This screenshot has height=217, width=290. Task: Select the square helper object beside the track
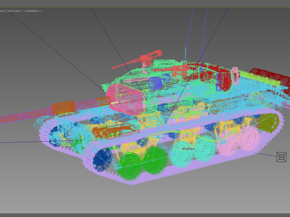coord(282,157)
